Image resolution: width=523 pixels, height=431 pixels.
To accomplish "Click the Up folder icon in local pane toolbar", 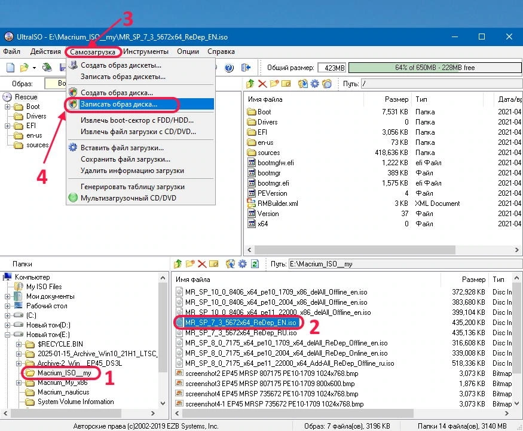I will [178, 264].
